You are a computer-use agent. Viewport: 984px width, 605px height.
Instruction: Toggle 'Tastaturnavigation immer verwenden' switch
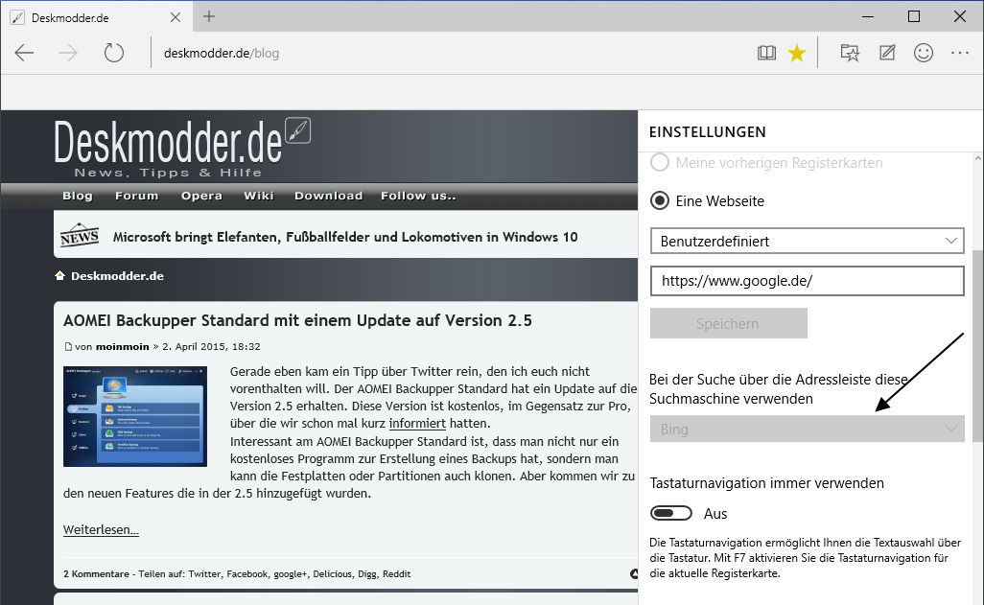[670, 514]
